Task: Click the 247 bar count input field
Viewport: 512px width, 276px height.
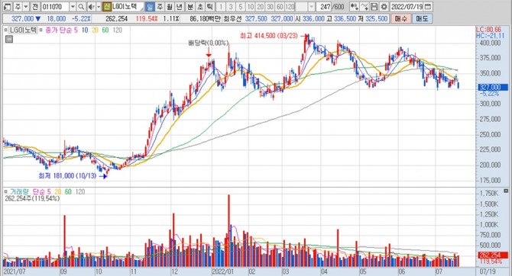Action: 324,7
